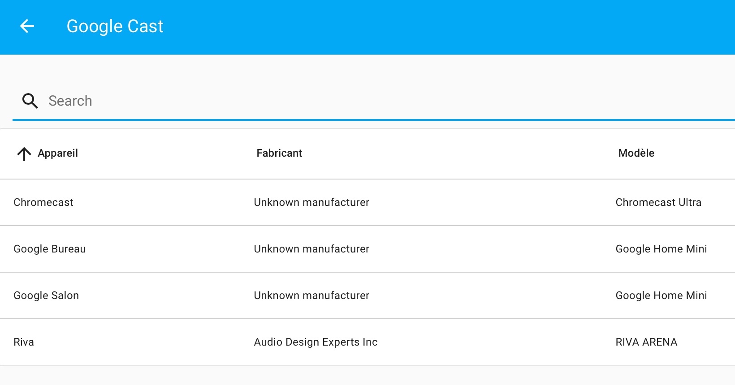This screenshot has width=735, height=385.
Task: Sort by the Fabricant column header
Action: (279, 153)
